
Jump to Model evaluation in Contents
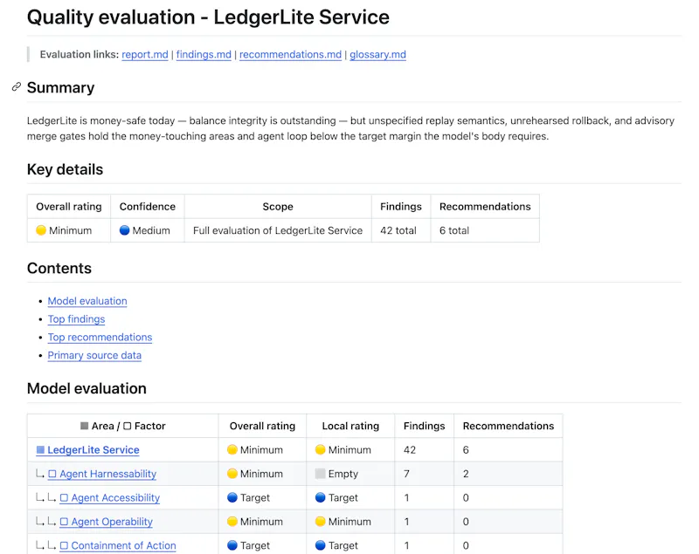(x=87, y=301)
